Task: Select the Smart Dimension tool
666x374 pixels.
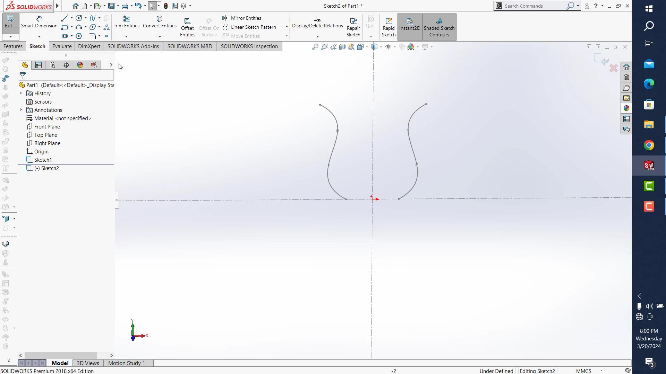Action: (39, 22)
